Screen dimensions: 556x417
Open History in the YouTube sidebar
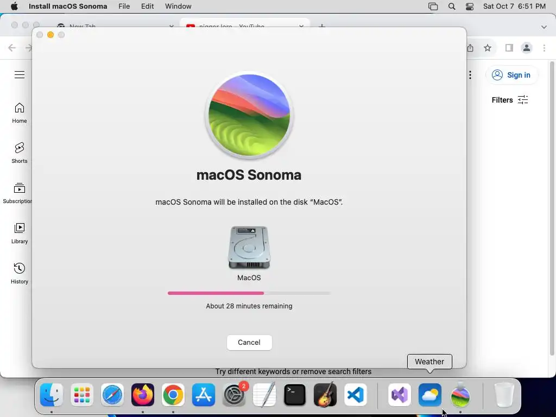[20, 274]
